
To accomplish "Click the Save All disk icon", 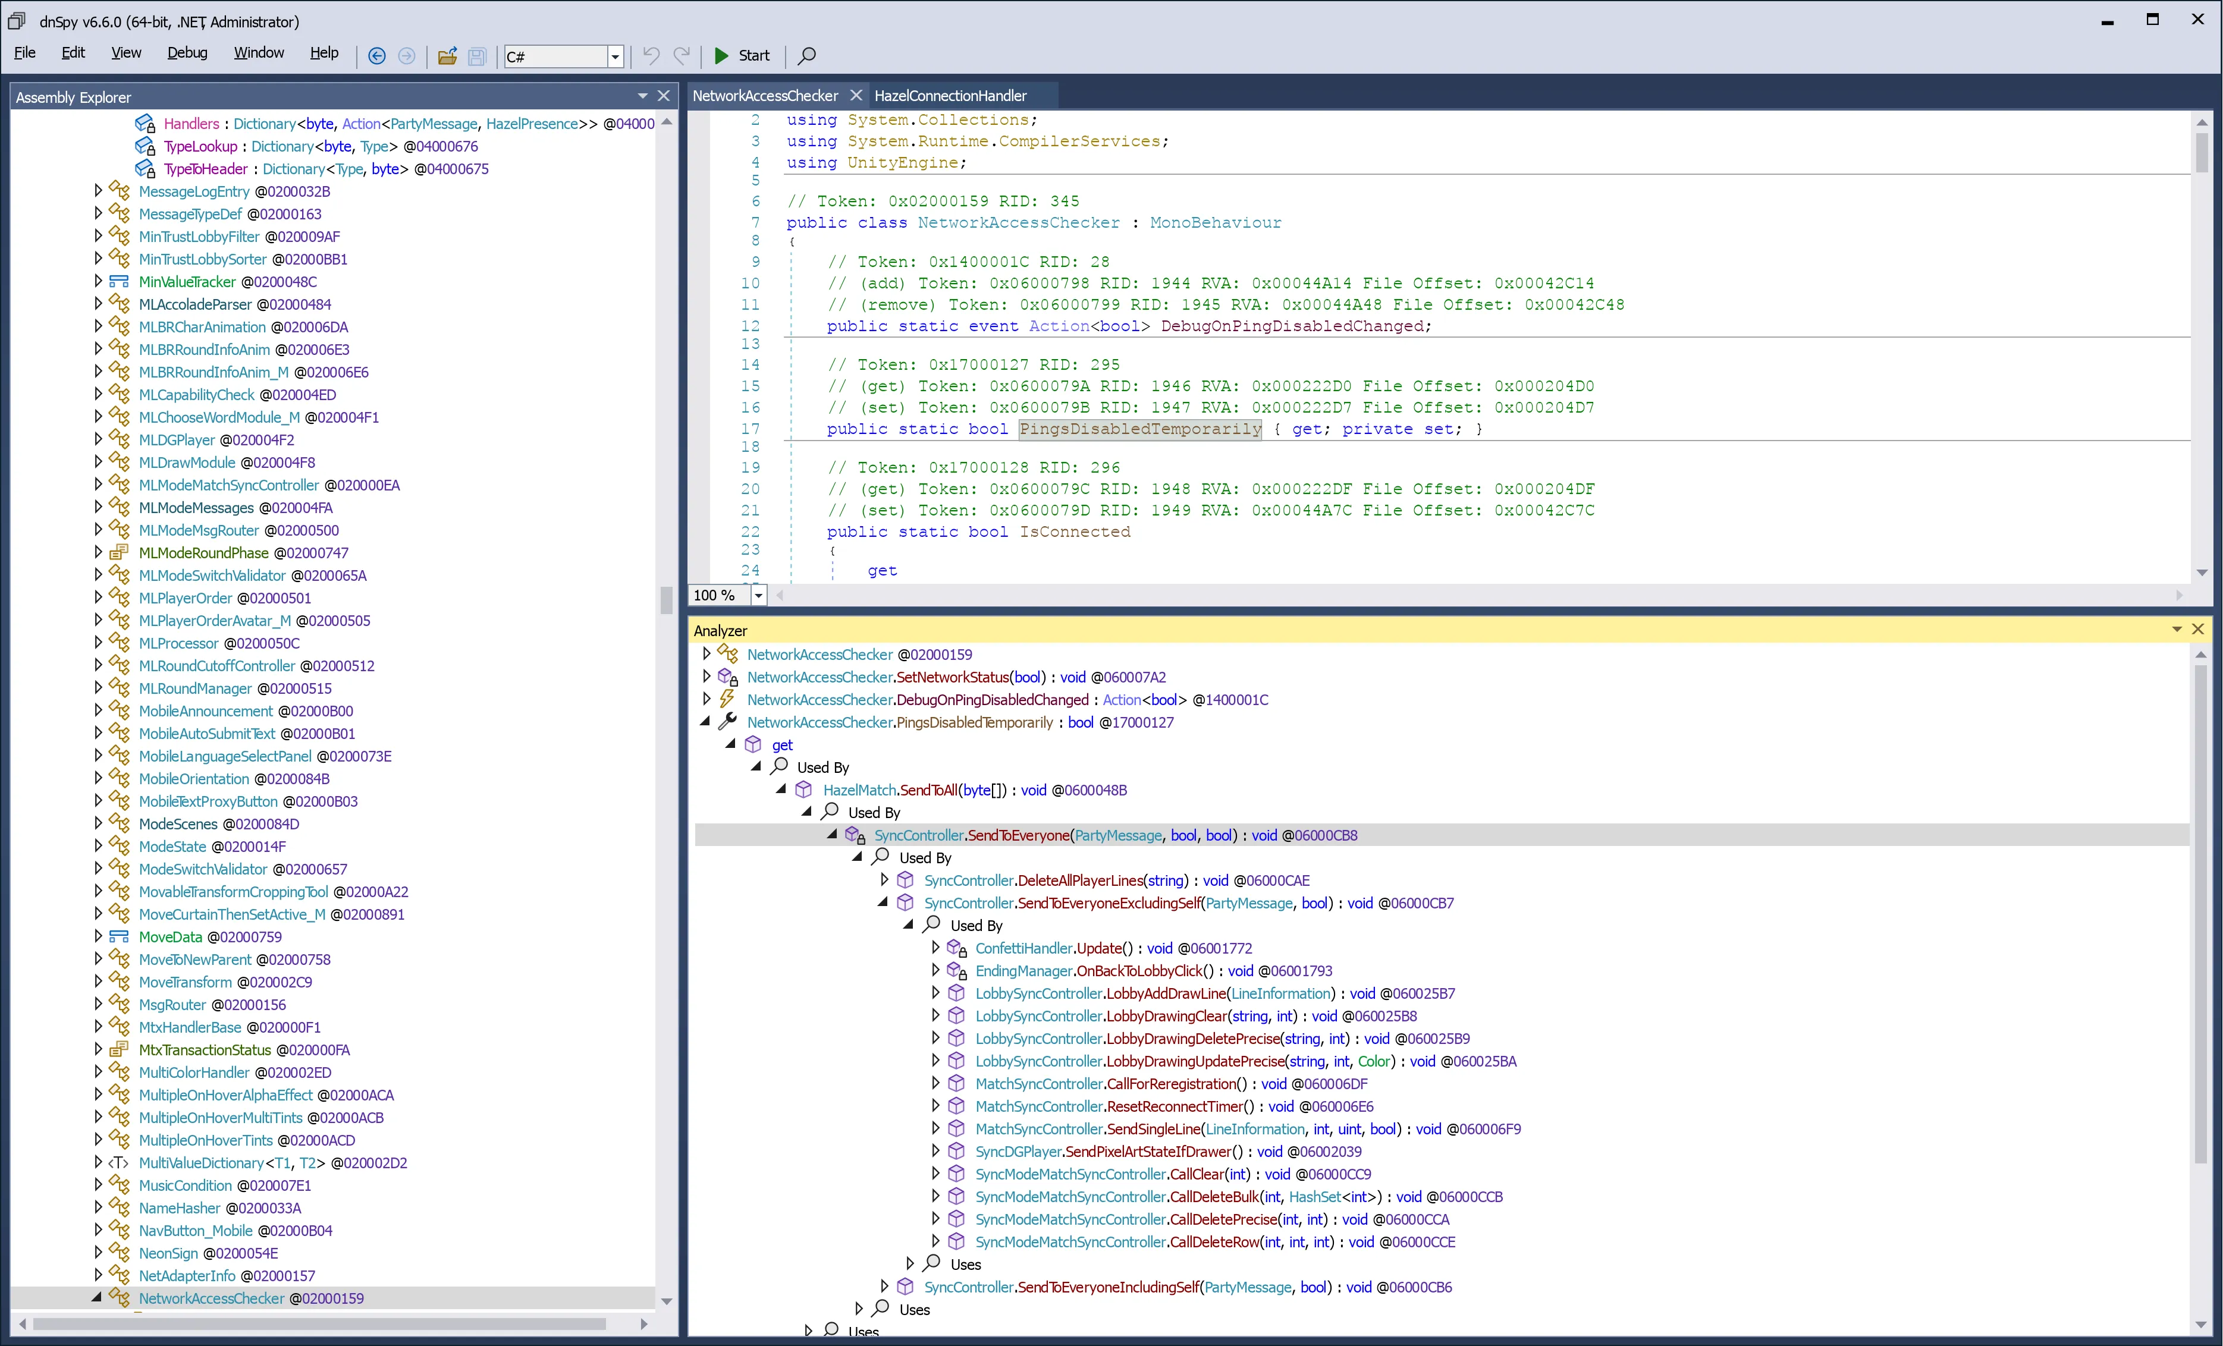I will 478,56.
